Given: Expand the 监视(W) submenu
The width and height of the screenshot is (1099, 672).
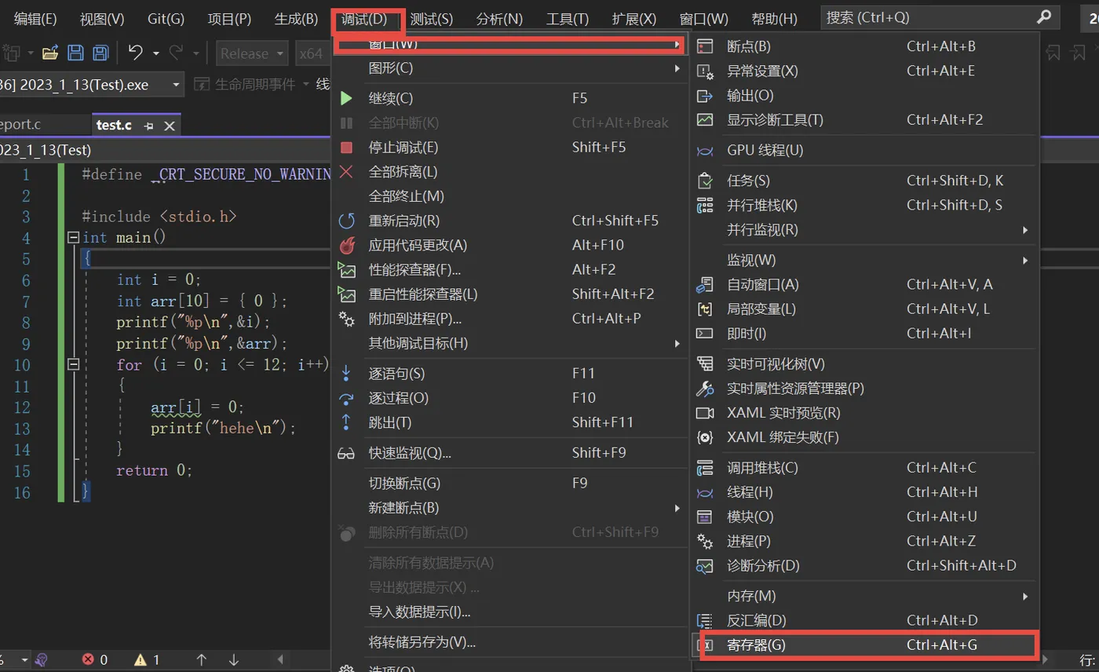Looking at the screenshot, I should (x=864, y=260).
